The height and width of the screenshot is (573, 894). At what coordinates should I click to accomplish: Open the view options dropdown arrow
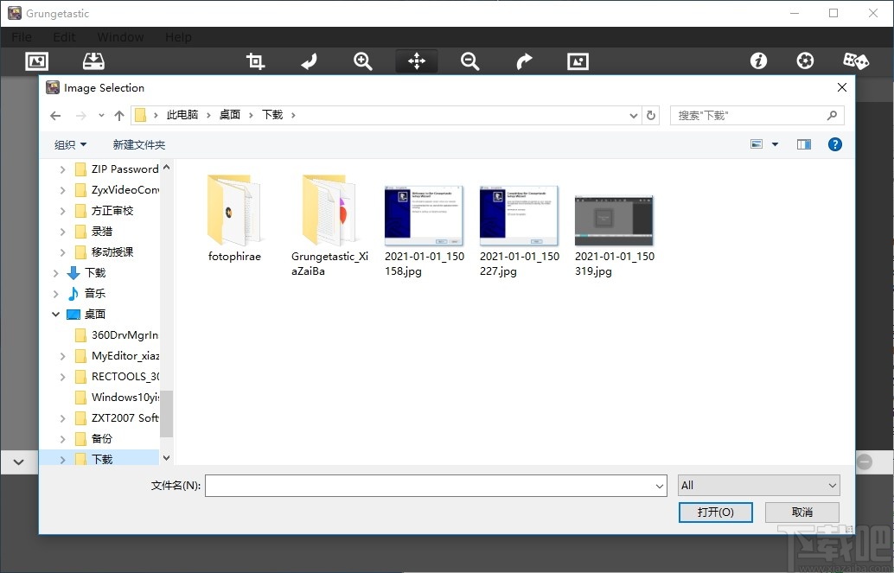pos(775,144)
